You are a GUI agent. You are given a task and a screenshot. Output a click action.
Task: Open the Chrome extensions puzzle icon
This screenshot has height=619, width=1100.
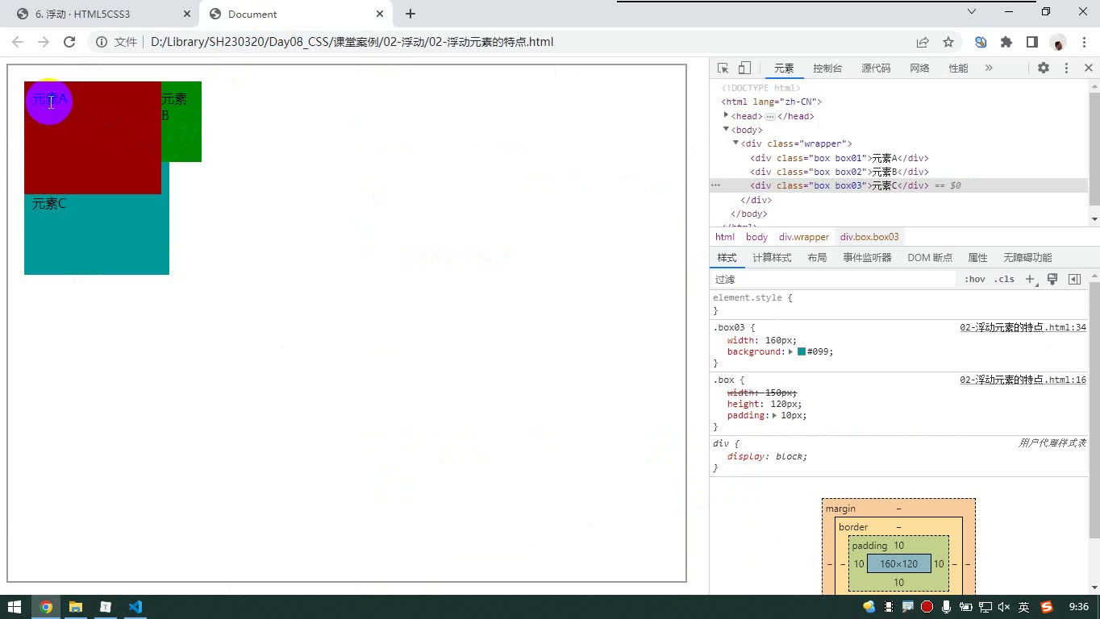1006,42
